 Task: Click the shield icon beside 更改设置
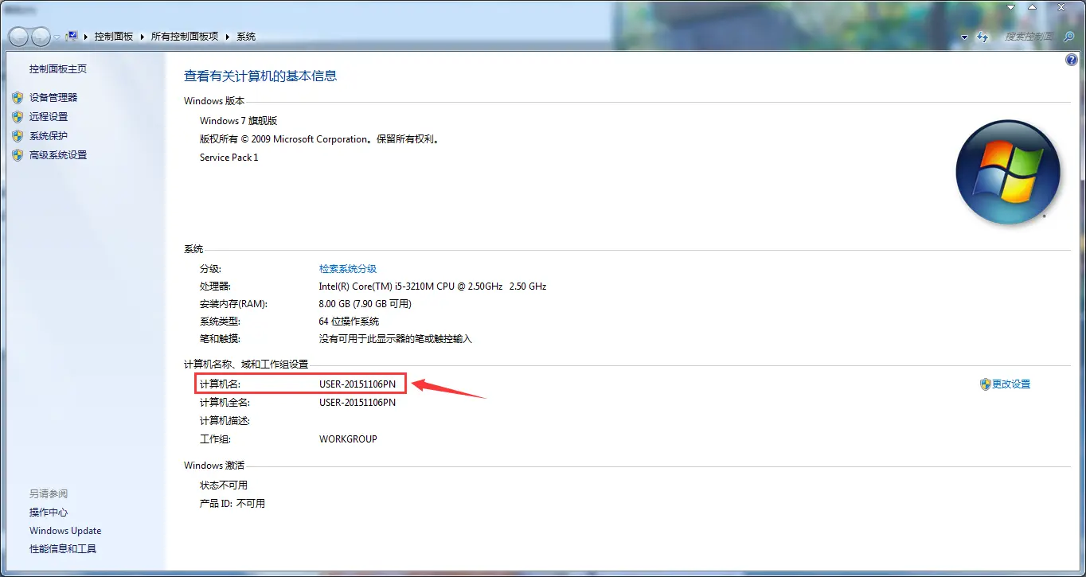[985, 384]
